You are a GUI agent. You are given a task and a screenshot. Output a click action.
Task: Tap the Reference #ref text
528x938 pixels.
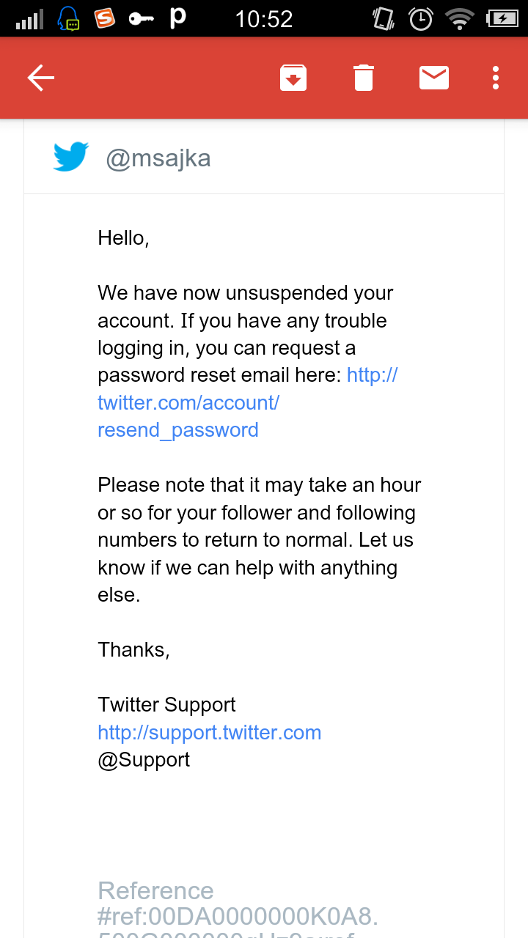click(x=238, y=904)
